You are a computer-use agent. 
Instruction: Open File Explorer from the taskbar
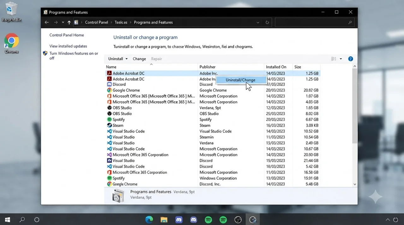[163, 220]
